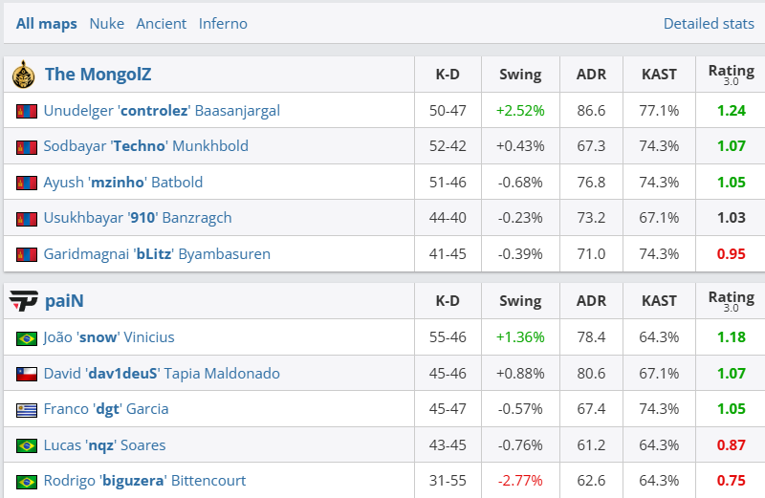Open the paiN team name link
This screenshot has height=498, width=765.
[x=64, y=301]
